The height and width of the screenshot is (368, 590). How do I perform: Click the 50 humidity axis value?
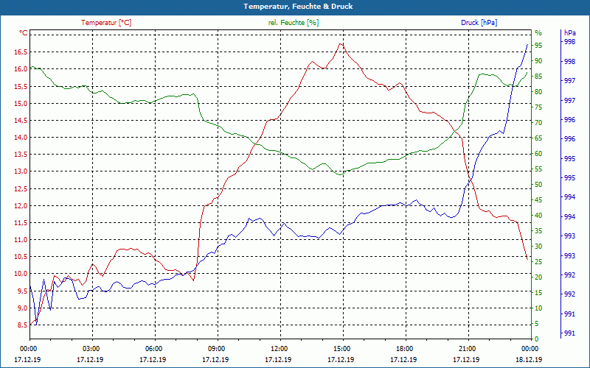point(538,185)
